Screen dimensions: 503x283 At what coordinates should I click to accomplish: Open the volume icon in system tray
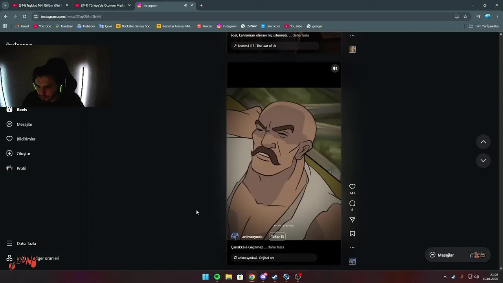click(x=477, y=277)
